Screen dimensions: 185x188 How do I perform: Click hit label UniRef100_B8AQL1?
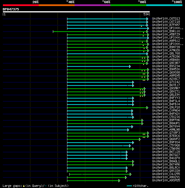coord(166,161)
